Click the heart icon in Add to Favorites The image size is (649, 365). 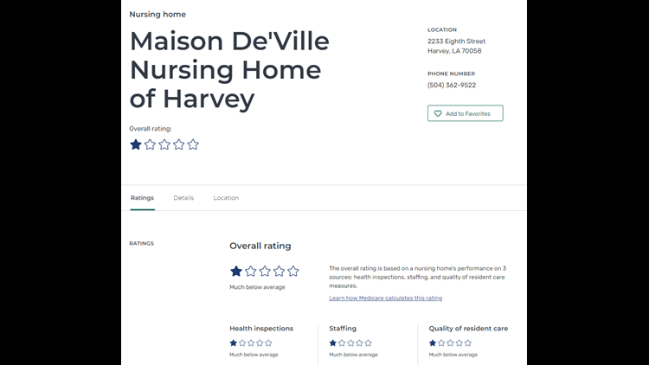438,113
